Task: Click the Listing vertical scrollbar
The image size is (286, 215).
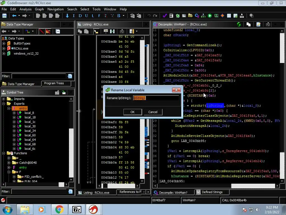Action: (142, 109)
